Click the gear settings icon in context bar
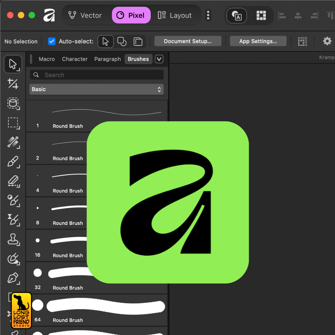The width and height of the screenshot is (335, 335). point(327,41)
